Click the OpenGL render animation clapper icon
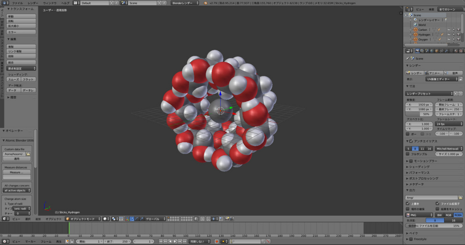This screenshot has height=245, width=465. pos(232,219)
